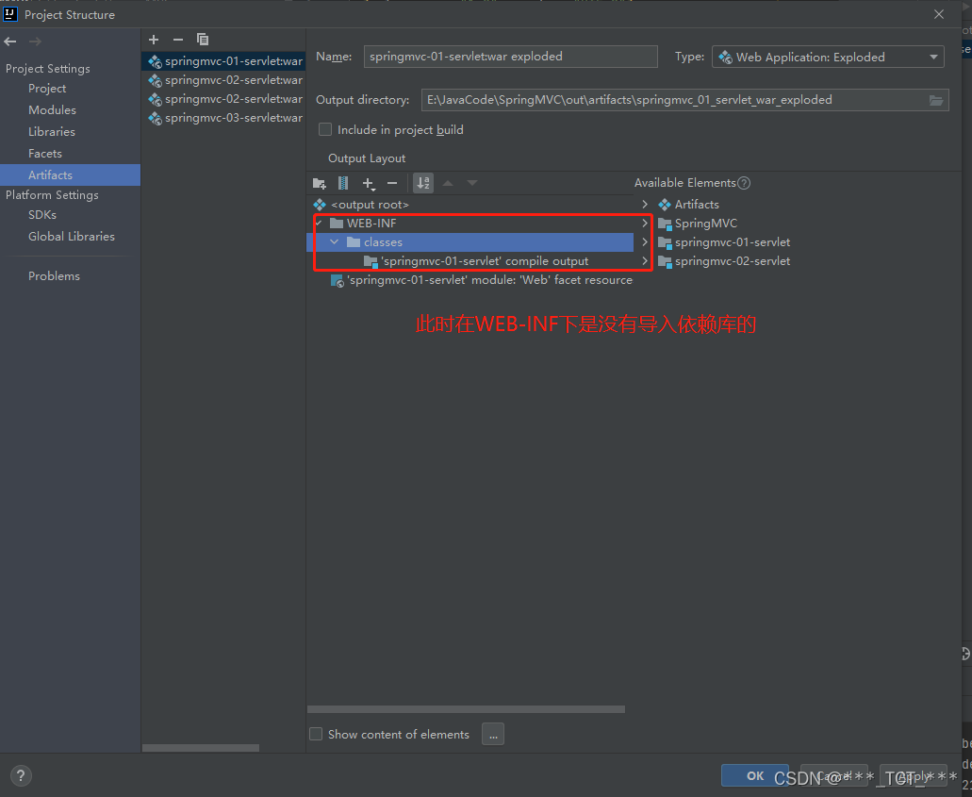Select the classes folder row

point(471,241)
